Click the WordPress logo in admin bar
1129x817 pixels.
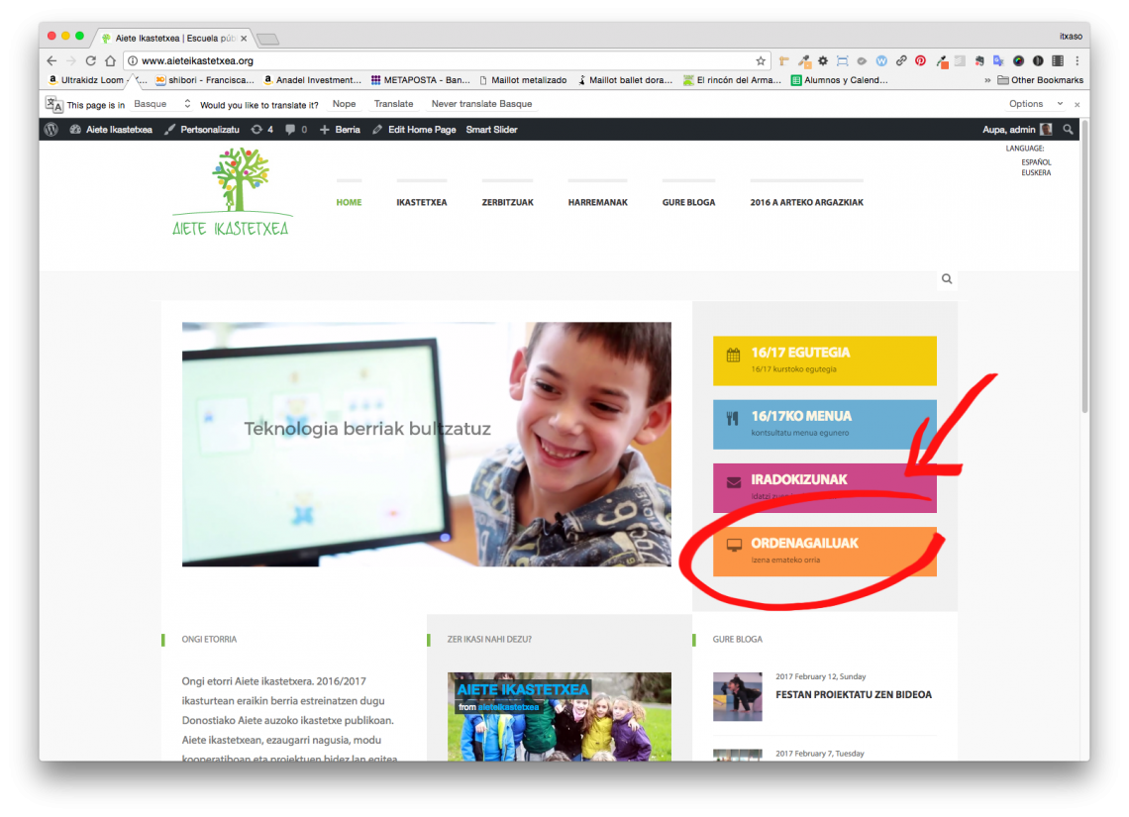[x=51, y=130]
